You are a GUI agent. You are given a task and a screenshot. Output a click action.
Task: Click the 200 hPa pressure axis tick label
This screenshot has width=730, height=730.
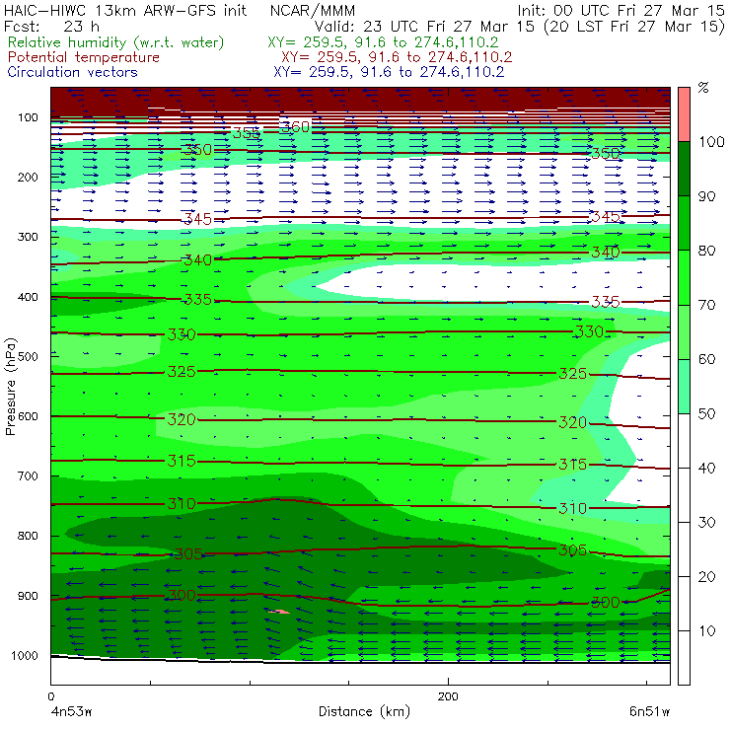click(x=28, y=177)
